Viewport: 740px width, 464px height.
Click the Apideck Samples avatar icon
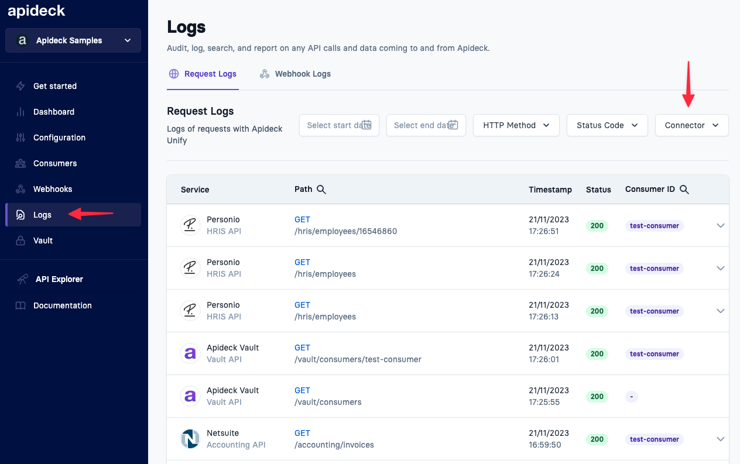(22, 40)
